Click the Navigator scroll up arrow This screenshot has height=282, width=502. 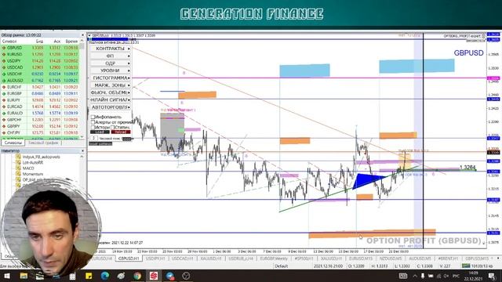tap(82, 157)
